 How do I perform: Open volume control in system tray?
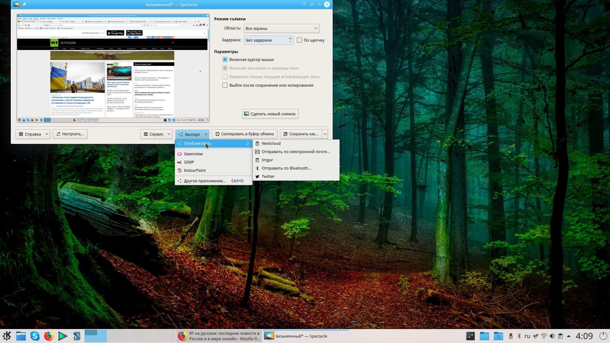pos(552,336)
